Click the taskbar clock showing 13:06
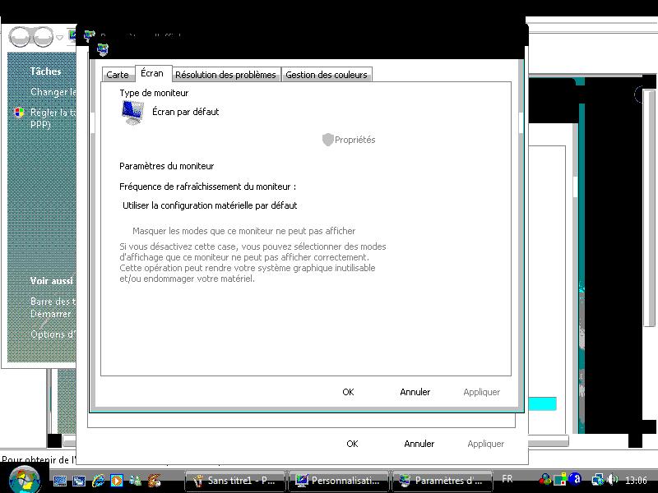Viewport: 658px width, 493px height. [636, 480]
